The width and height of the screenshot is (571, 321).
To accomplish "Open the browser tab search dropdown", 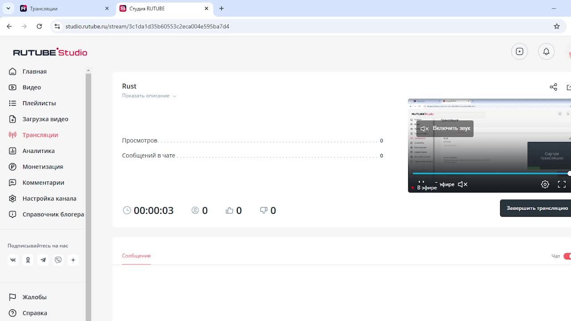I will 8,8.
